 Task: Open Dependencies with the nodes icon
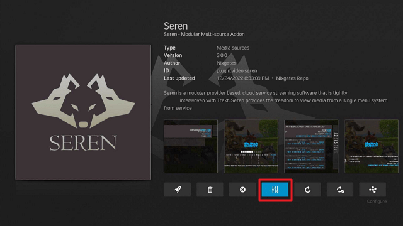(x=372, y=190)
